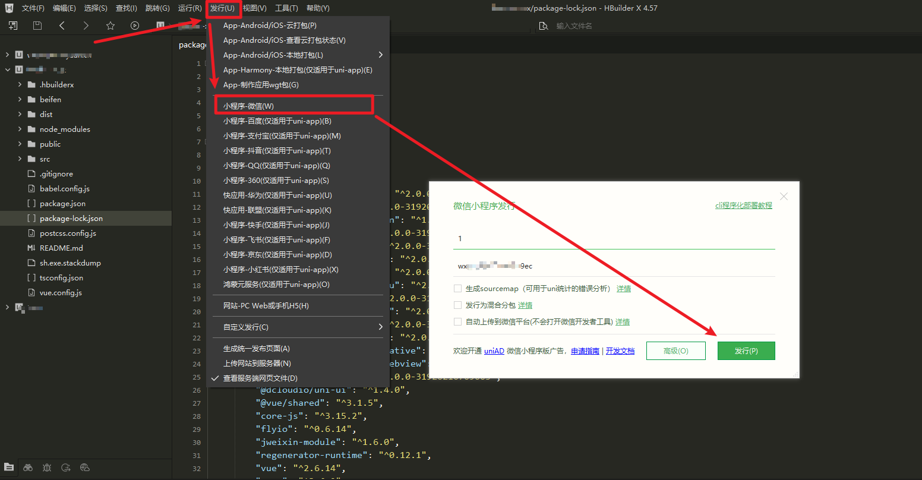Click the sync arrows sidebar icon
This screenshot has height=480, width=922.
(66, 468)
